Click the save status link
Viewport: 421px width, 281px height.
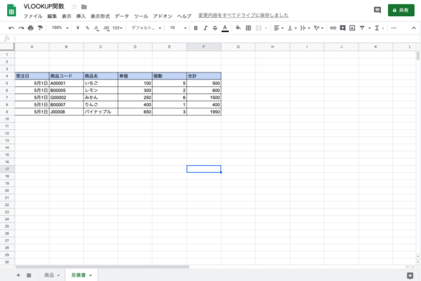pyautogui.click(x=243, y=15)
